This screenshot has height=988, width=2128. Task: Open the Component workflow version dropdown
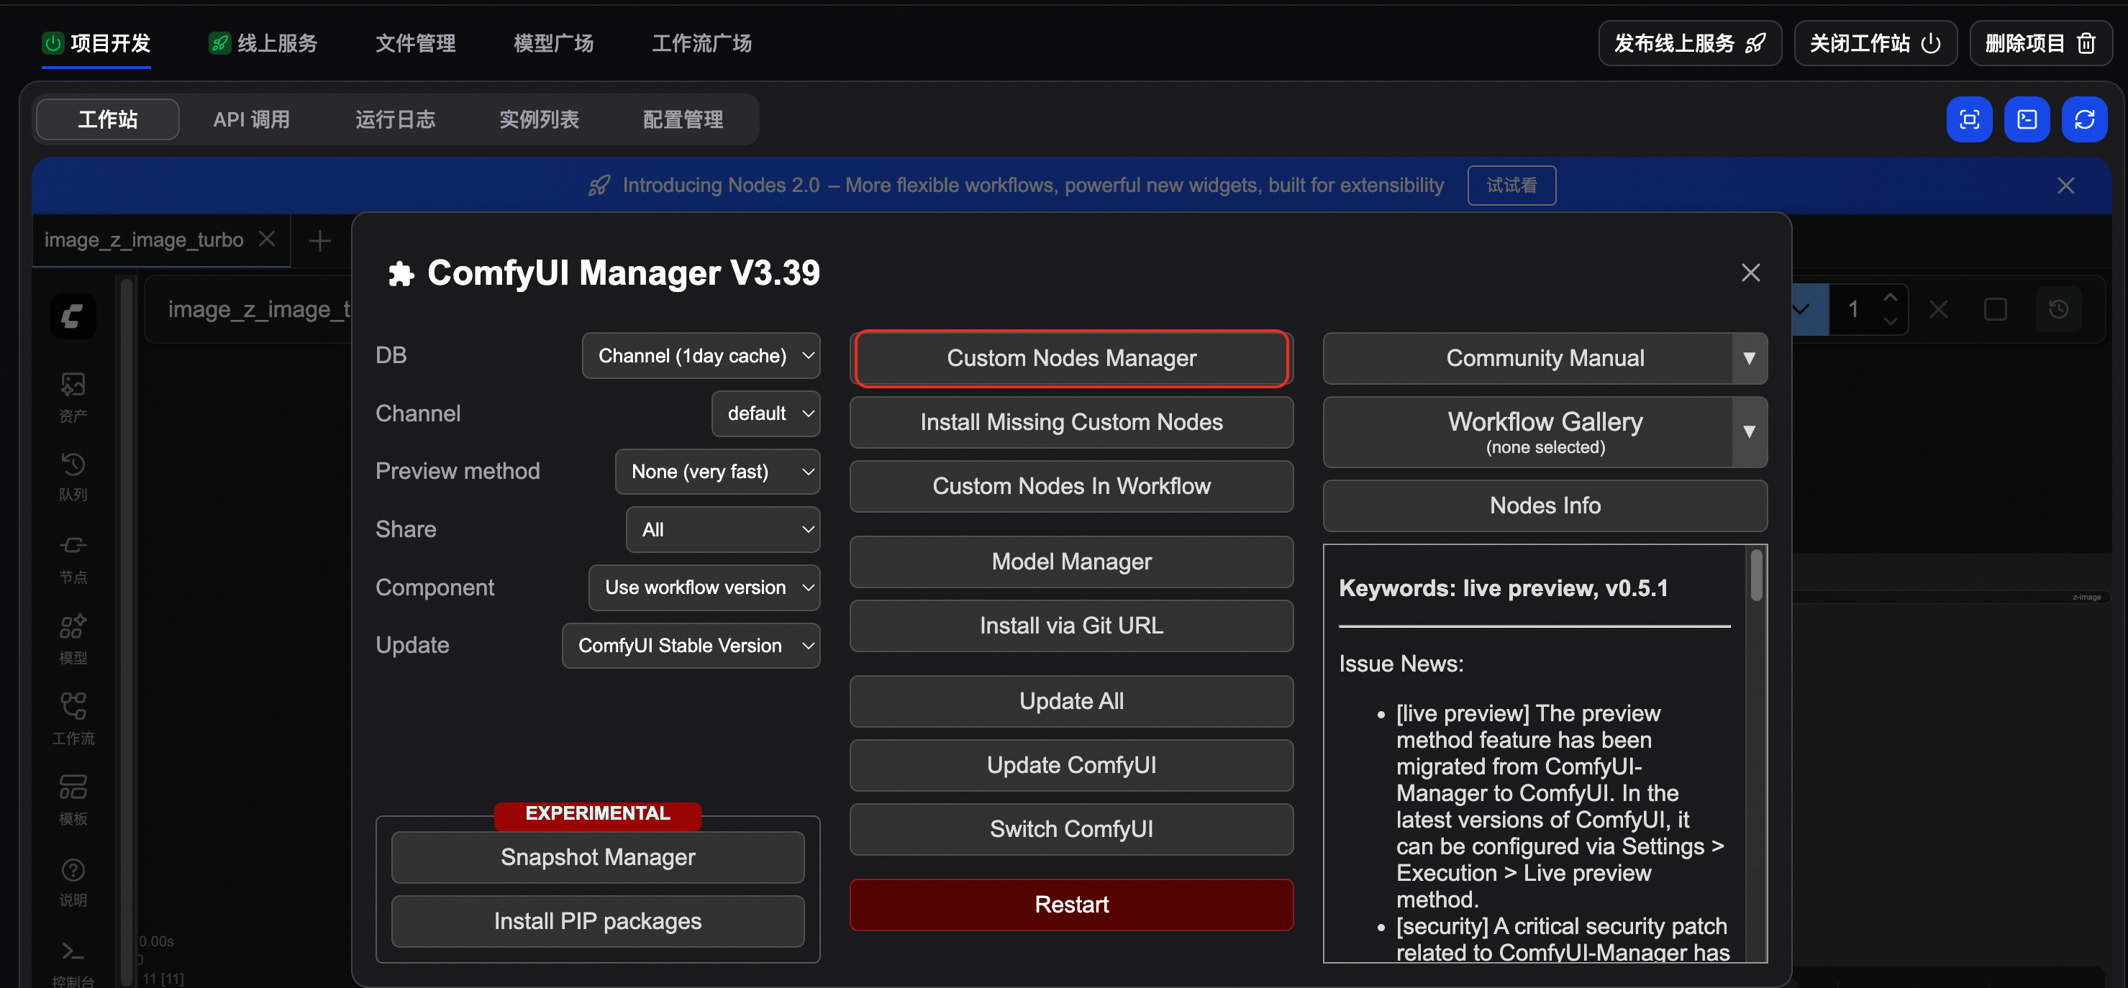point(704,587)
